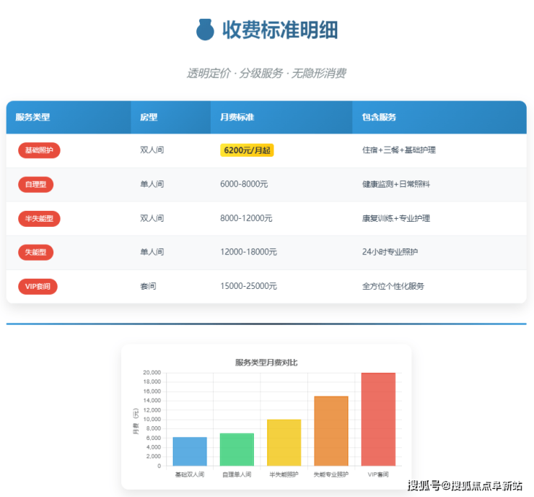Click the 半失能型 red badge

coord(39,218)
